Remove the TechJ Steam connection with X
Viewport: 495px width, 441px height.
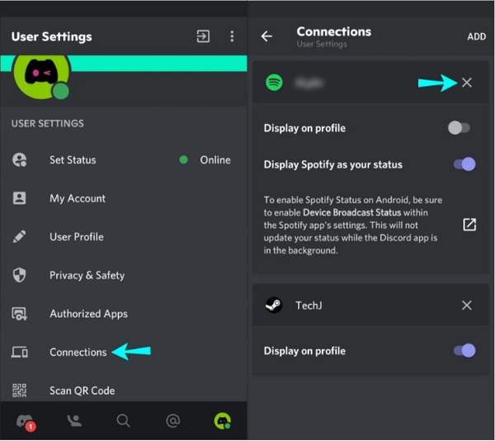coord(467,306)
